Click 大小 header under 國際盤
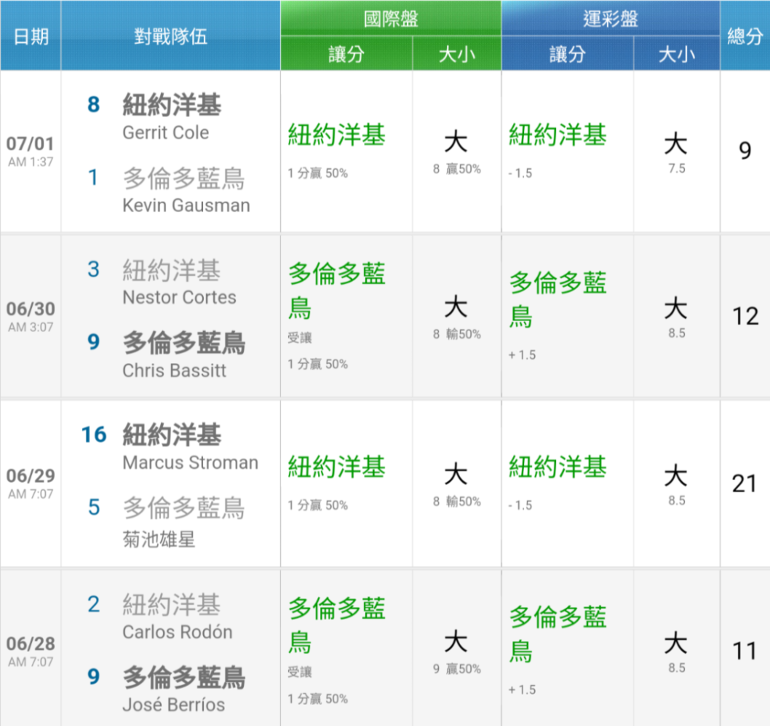The image size is (770, 726). point(456,54)
